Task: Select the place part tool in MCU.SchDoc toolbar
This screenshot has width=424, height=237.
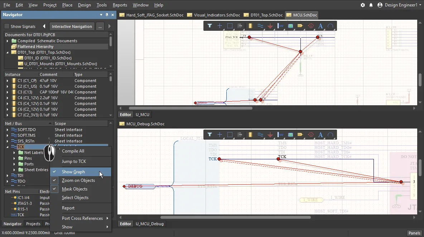Action: tap(250, 26)
